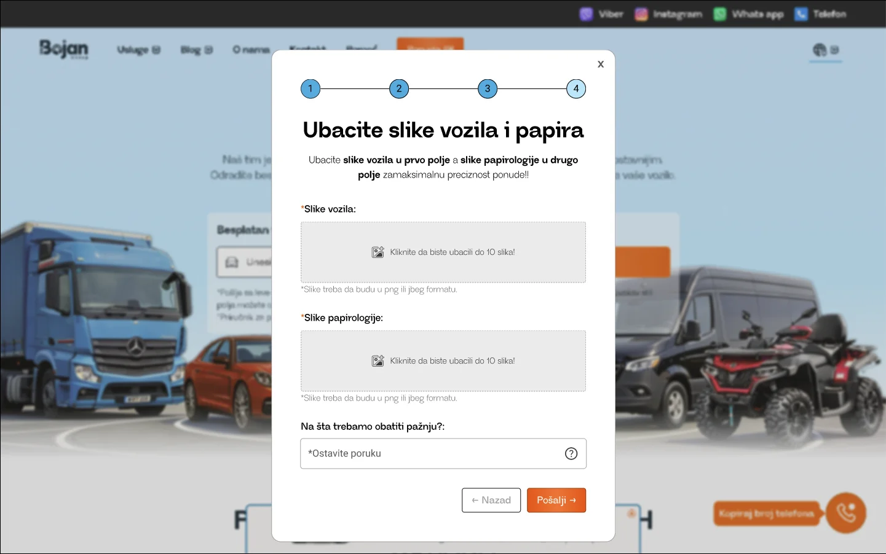Click the round orange phone call icon
886x554 pixels.
click(x=846, y=513)
